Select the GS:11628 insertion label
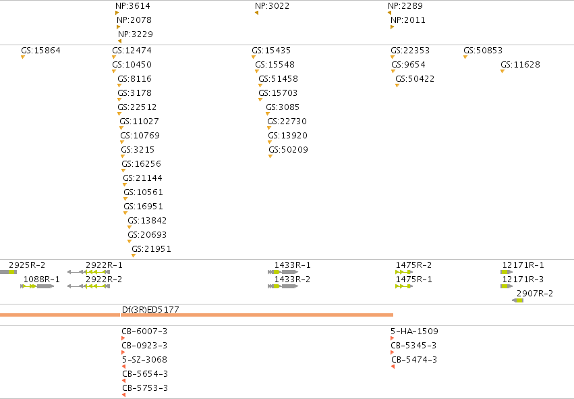The width and height of the screenshot is (574, 399). [520, 65]
